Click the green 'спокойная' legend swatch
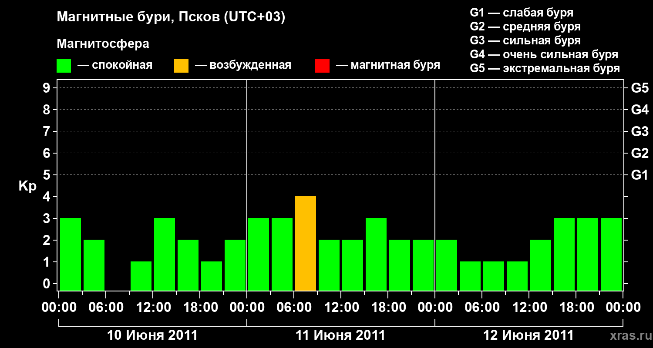Screen dimensions: 653x348 click(64, 66)
